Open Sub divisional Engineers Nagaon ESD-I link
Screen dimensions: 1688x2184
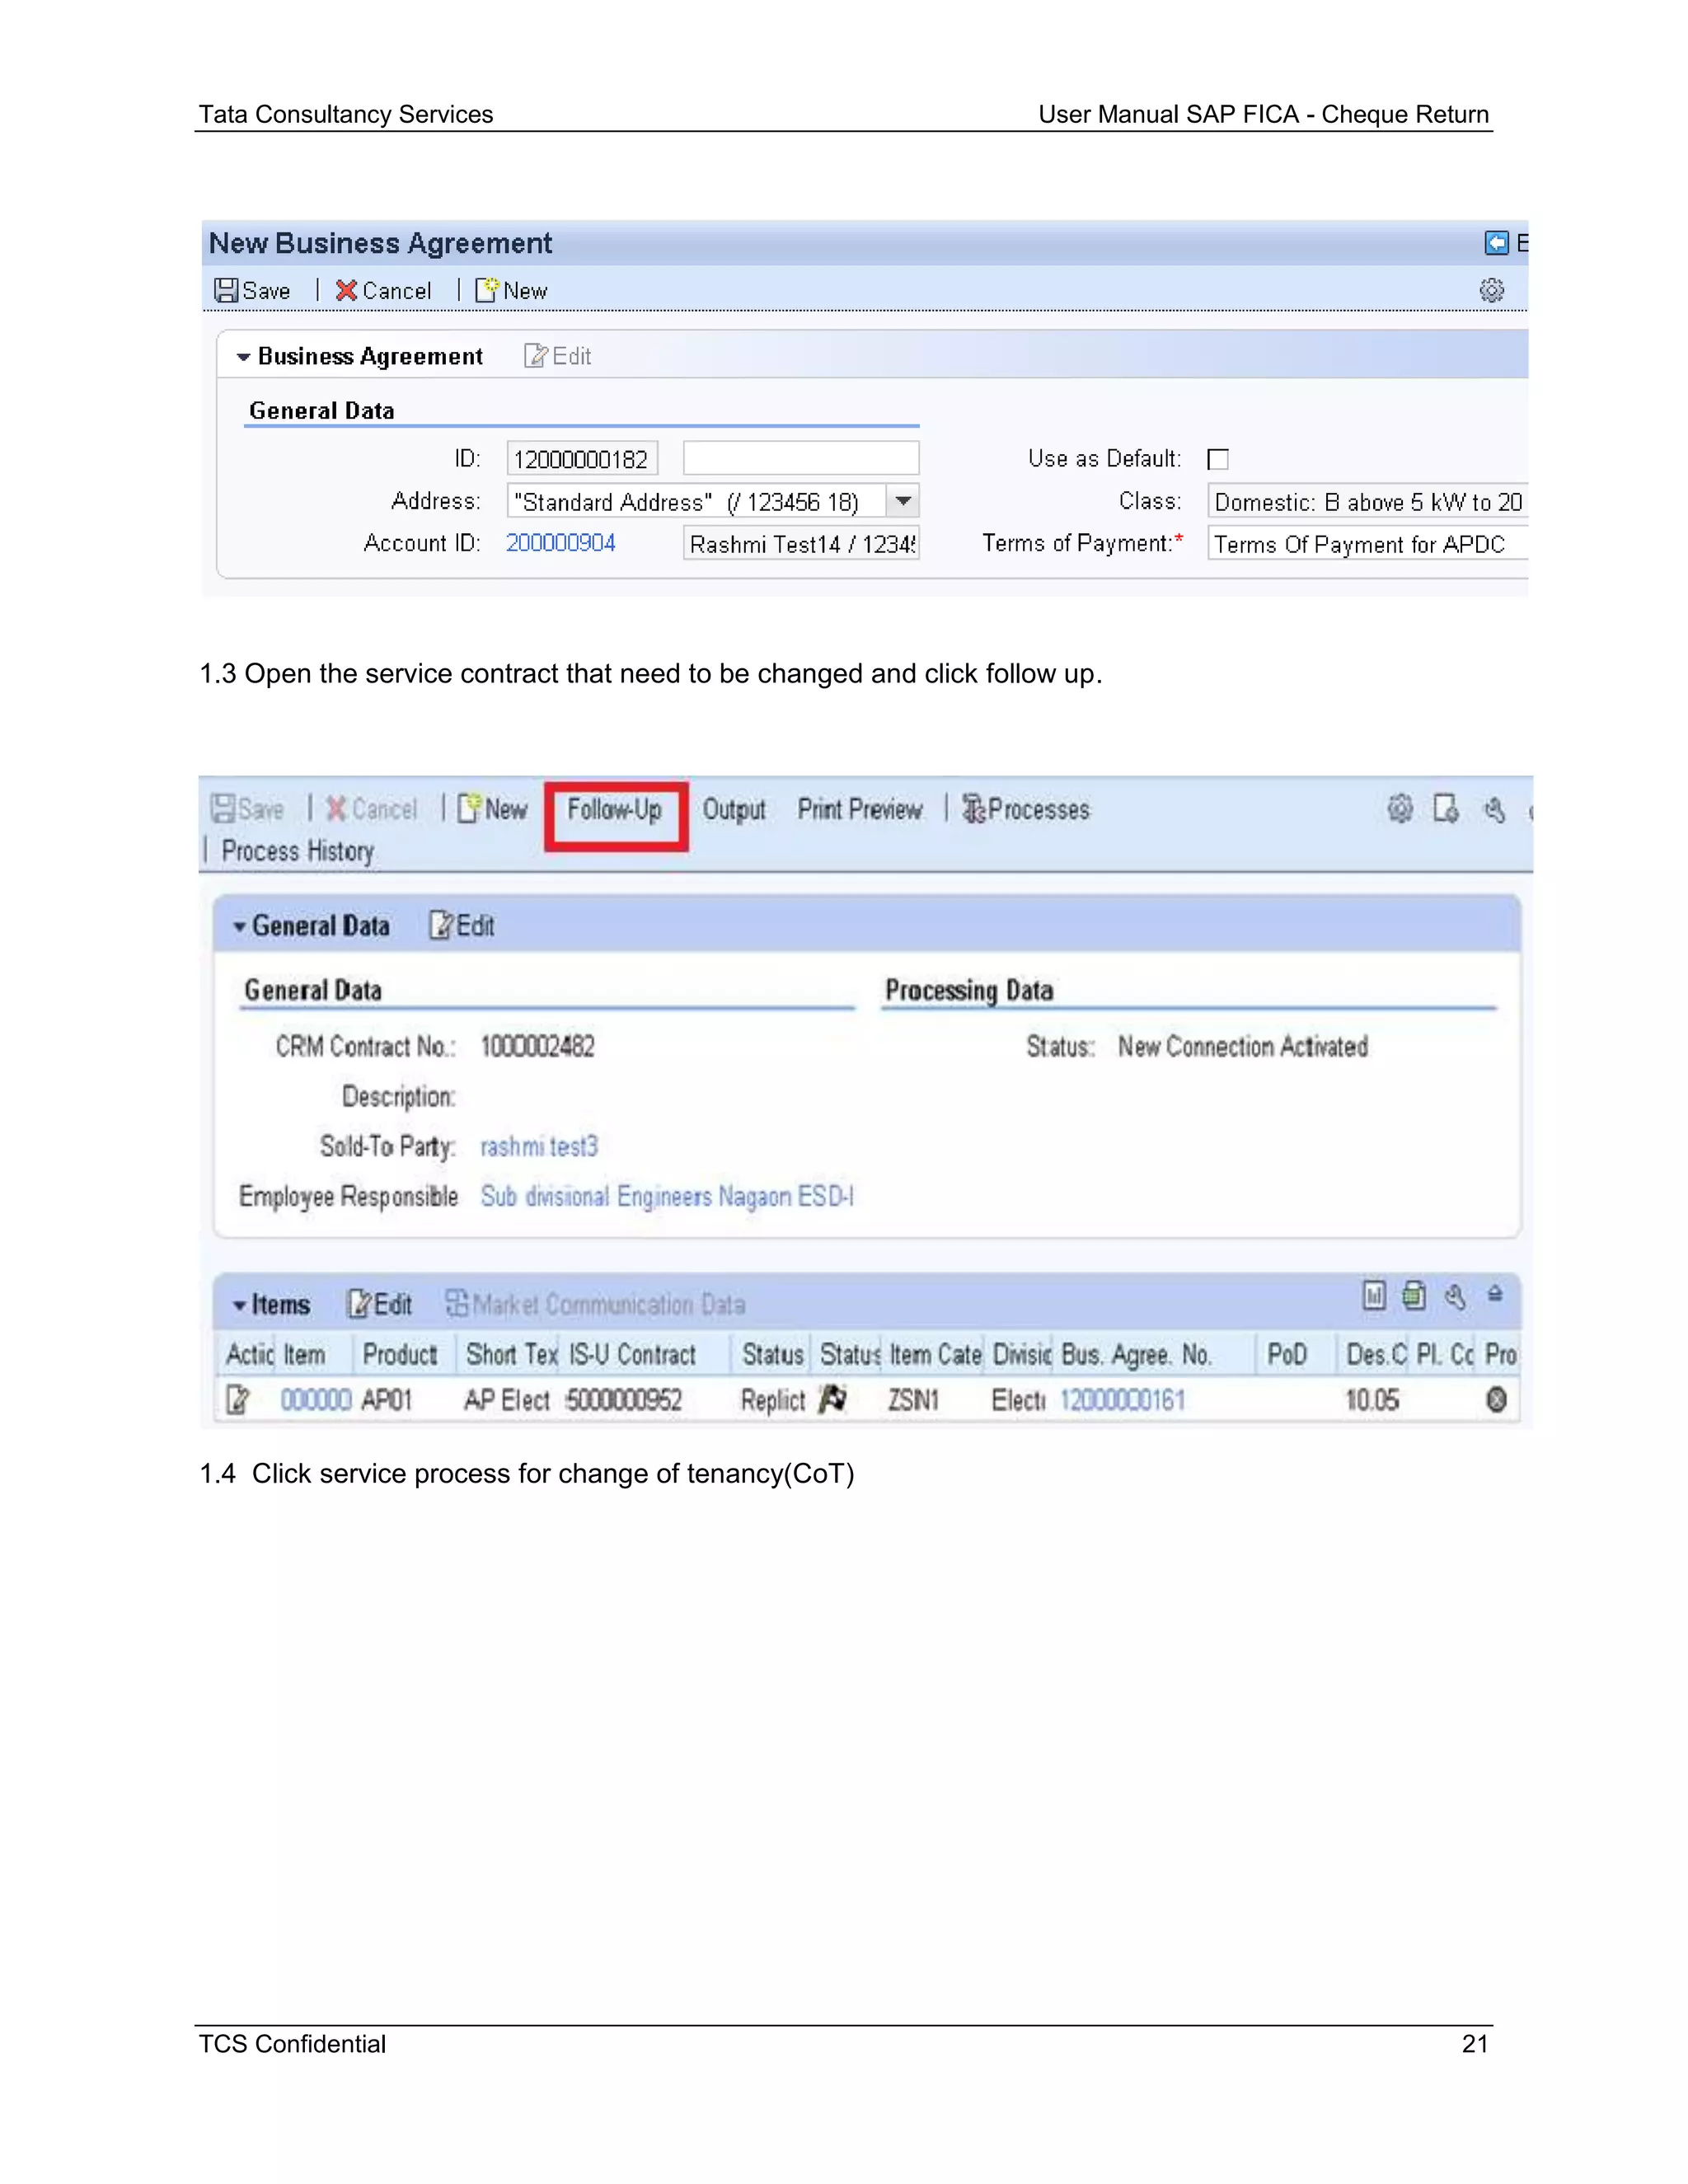[x=667, y=1196]
